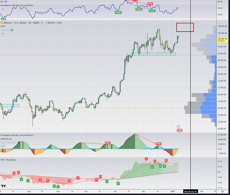
Task: Select the SQZMOM_LB indicator label
Action: pyautogui.click(x=6, y=139)
